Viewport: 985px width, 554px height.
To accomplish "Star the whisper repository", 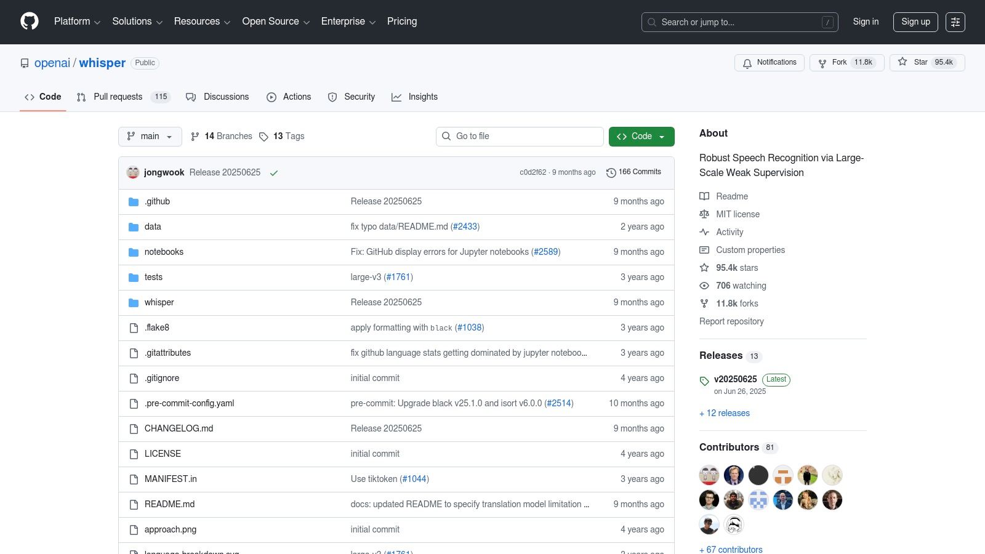I will coord(927,62).
